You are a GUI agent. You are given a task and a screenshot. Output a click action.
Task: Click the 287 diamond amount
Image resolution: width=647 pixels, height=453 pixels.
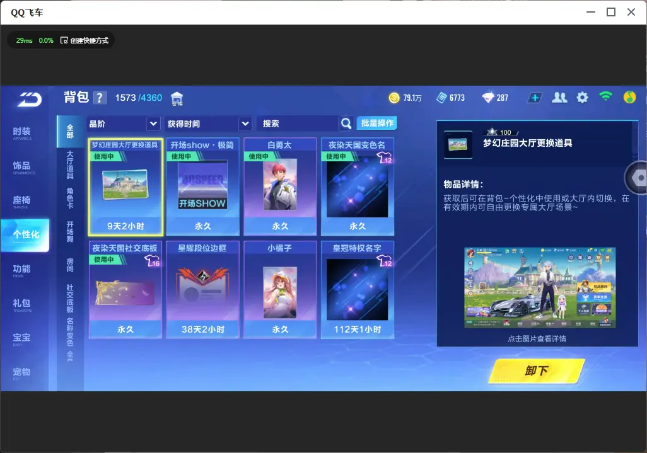coord(502,98)
